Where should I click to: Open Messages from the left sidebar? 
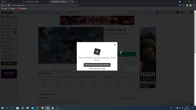pyautogui.click(x=9, y=29)
